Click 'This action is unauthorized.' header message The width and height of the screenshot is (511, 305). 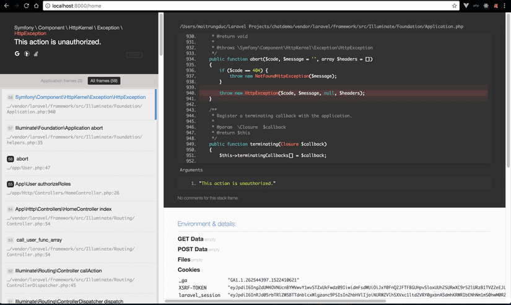point(58,42)
